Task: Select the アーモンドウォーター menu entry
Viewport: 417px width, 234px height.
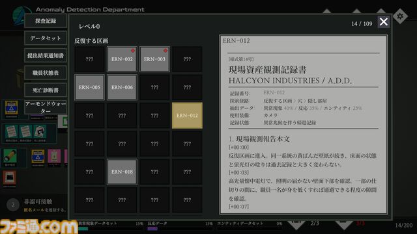Action: pos(46,107)
